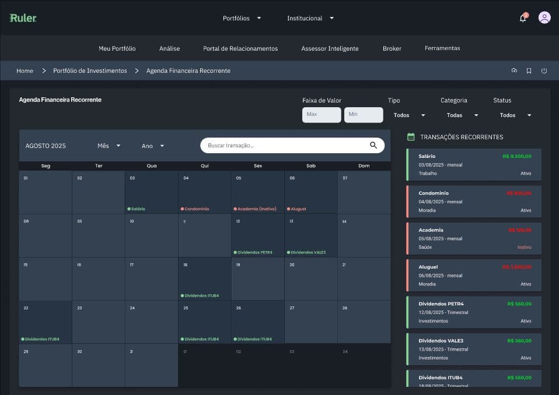The image size is (559, 395).
Task: Click the search magnifier icon
Action: [x=373, y=145]
